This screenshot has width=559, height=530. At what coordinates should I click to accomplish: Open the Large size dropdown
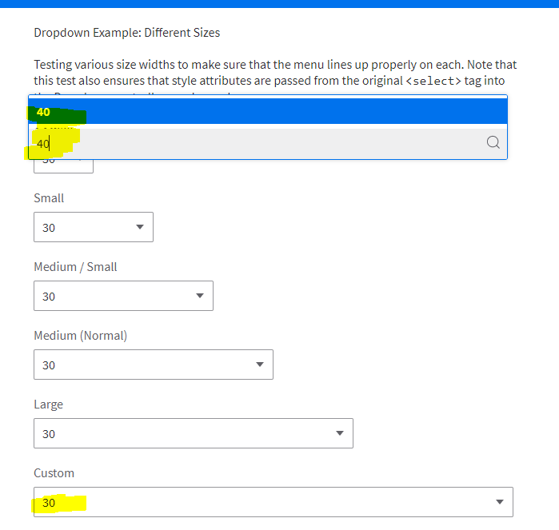[x=194, y=433]
